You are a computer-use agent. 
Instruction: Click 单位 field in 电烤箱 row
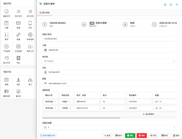pyautogui.click(x=113, y=108)
